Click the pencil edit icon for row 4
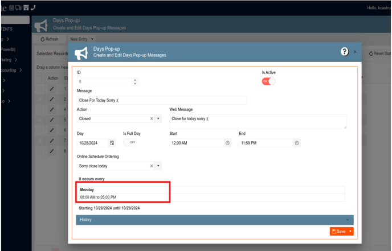The width and height of the screenshot is (392, 251). [x=52, y=109]
